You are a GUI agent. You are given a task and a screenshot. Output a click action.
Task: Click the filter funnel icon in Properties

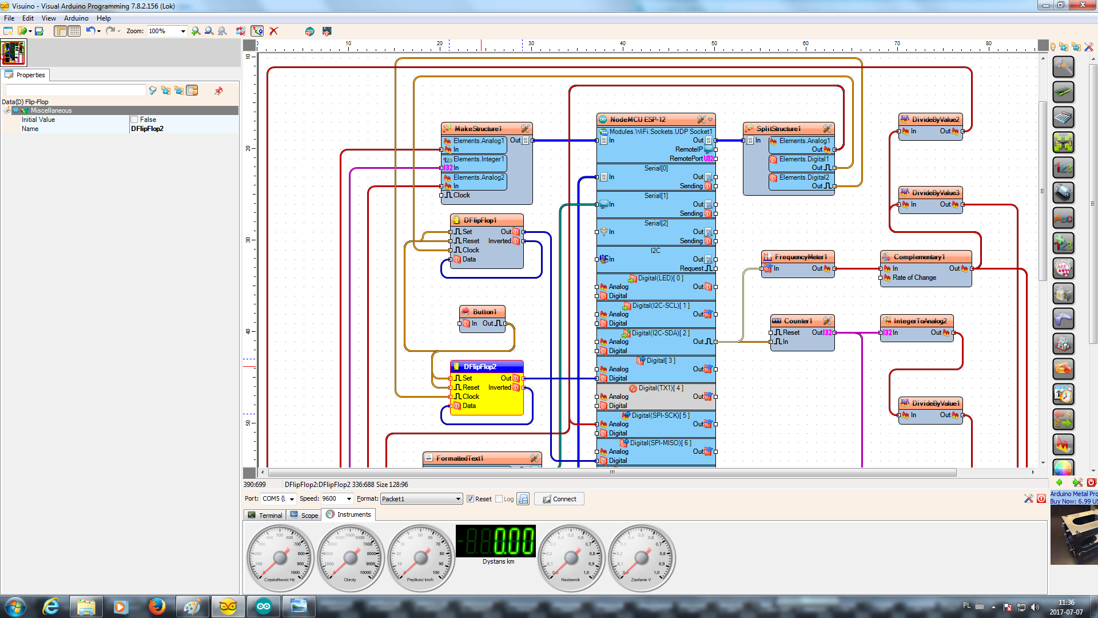[153, 90]
